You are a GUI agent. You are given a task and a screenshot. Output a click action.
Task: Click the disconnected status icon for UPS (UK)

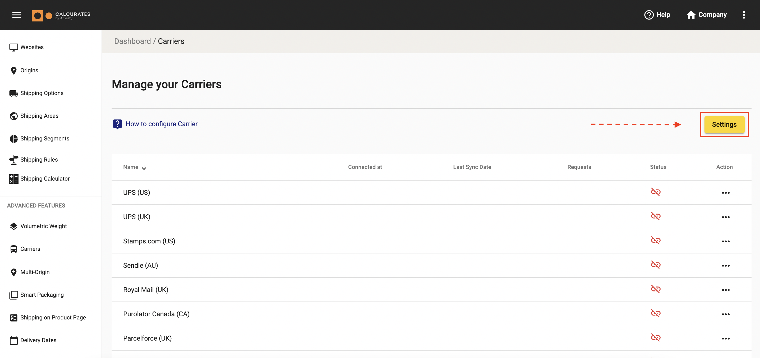tap(656, 216)
